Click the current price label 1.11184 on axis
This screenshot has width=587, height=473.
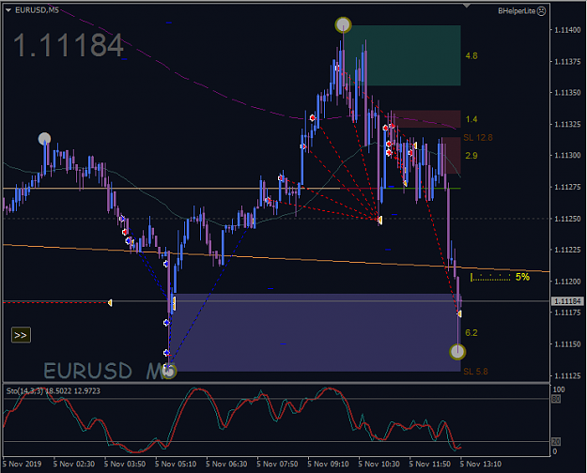(x=567, y=301)
